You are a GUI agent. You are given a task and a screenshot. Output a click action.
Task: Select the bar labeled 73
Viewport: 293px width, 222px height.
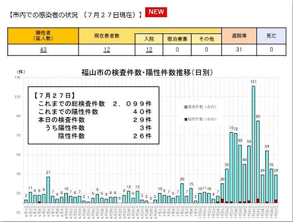pos(231,167)
